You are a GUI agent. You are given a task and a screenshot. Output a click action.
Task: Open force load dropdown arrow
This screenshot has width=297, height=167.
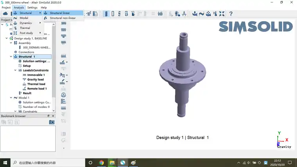pyautogui.click(x=67, y=62)
